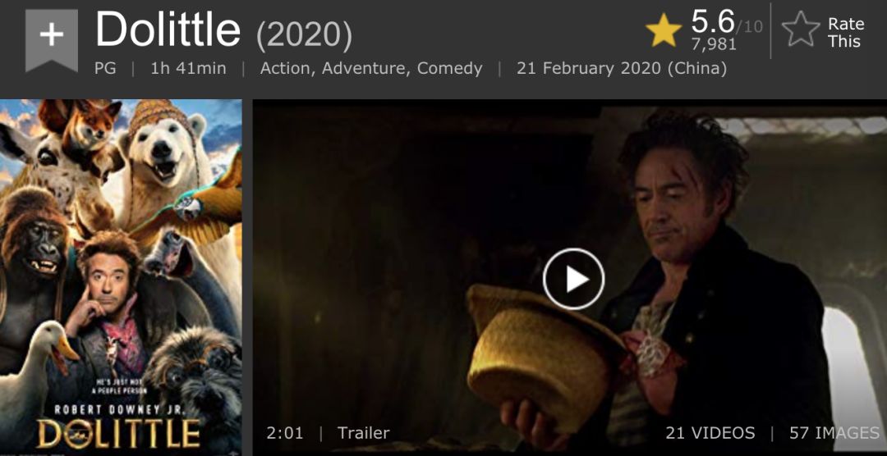887x456 pixels.
Task: Open the 2020 year link
Action: [305, 34]
